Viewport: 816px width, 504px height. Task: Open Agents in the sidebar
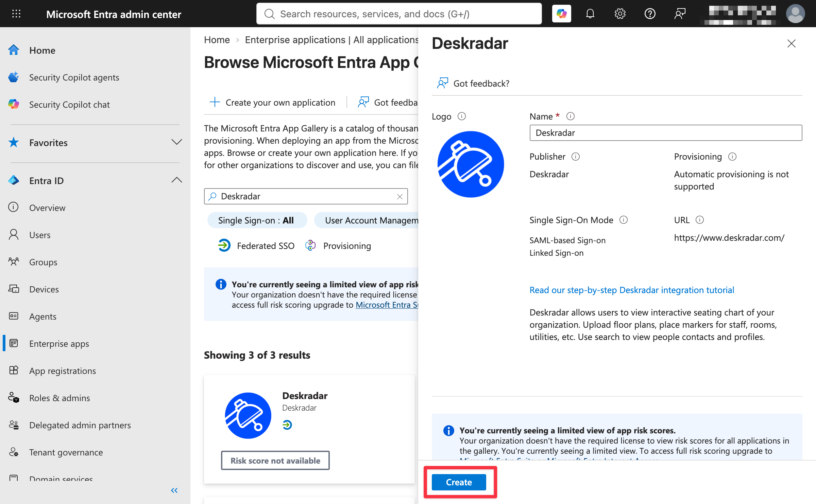pyautogui.click(x=43, y=317)
